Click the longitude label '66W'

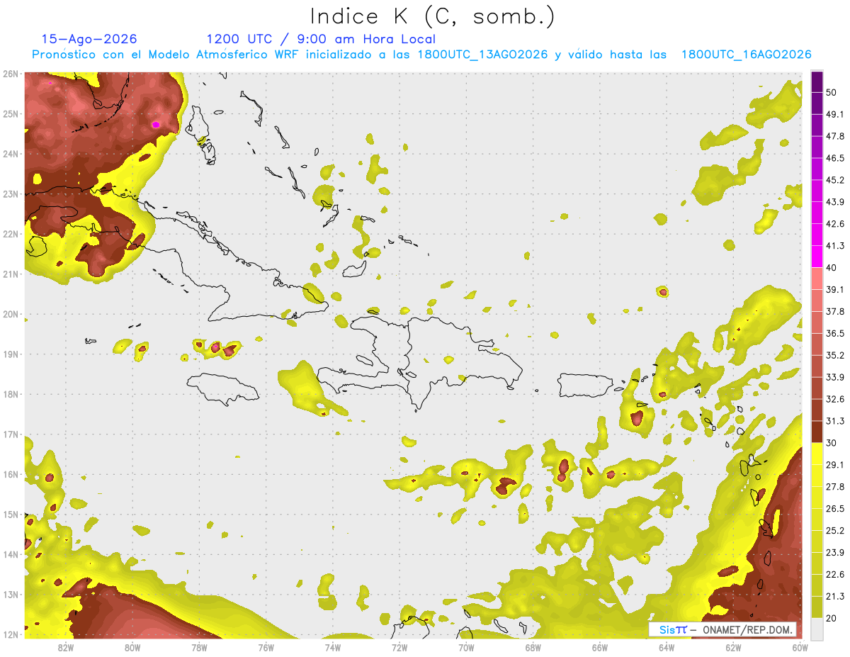599,647
